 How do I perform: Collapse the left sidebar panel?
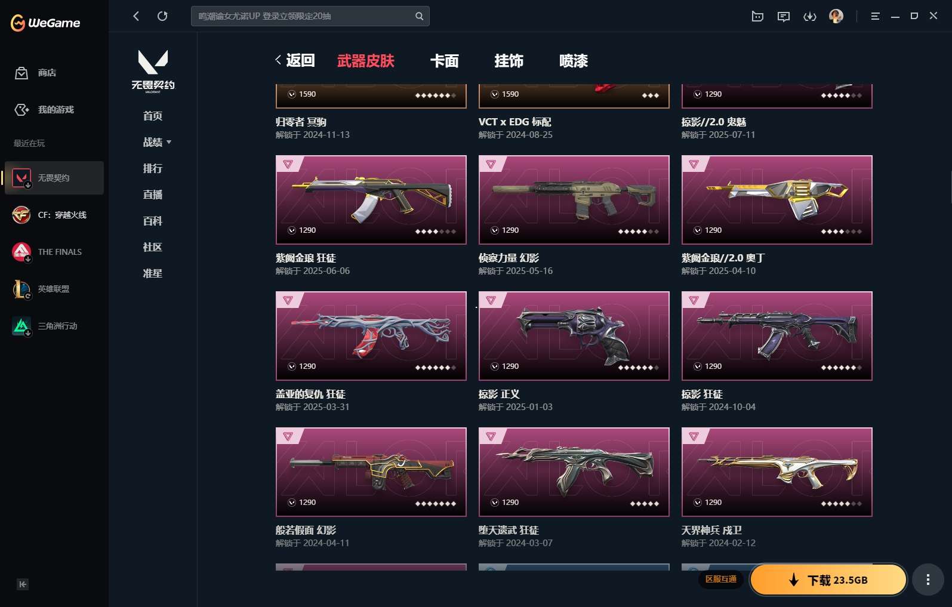(22, 584)
